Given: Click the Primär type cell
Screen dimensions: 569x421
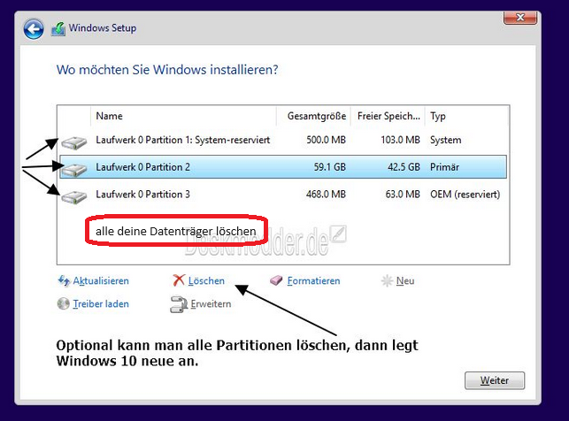Looking at the screenshot, I should click(444, 167).
